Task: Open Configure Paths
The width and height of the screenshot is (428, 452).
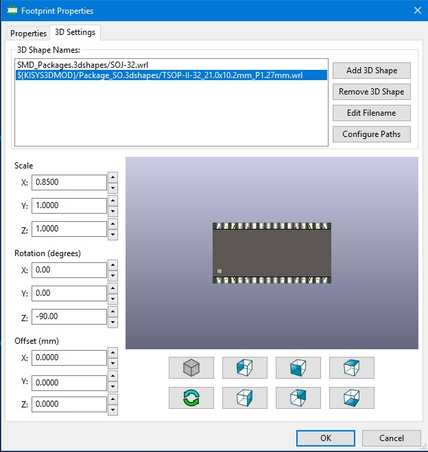Action: pos(371,134)
